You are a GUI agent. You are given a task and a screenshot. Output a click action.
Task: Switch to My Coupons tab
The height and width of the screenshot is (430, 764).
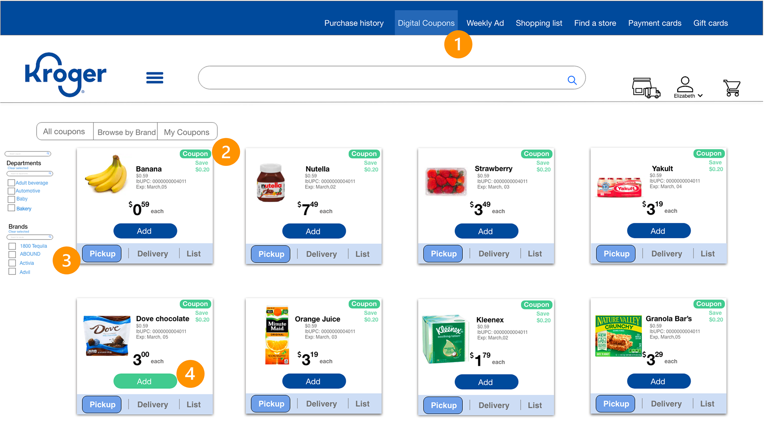click(187, 132)
